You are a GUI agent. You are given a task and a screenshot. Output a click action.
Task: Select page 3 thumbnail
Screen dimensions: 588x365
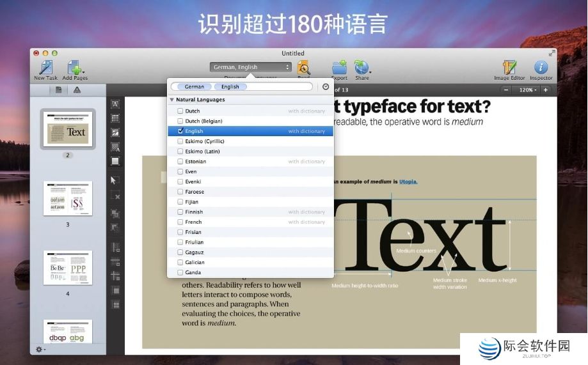[x=68, y=198]
